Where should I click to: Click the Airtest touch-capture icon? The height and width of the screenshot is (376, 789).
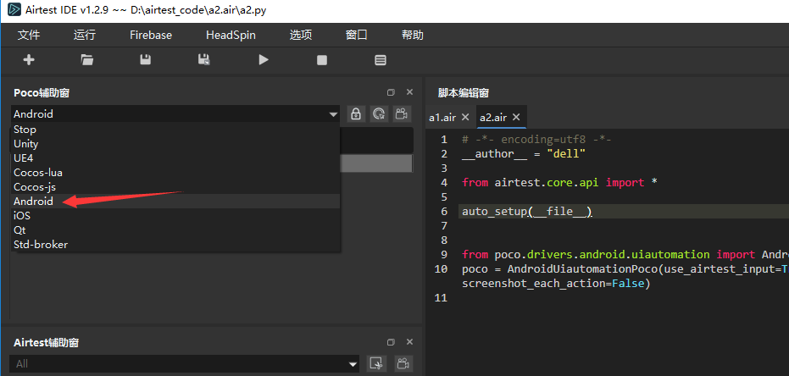pyautogui.click(x=375, y=363)
